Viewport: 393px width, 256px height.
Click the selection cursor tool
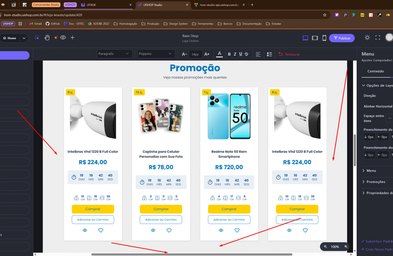[x=37, y=38]
